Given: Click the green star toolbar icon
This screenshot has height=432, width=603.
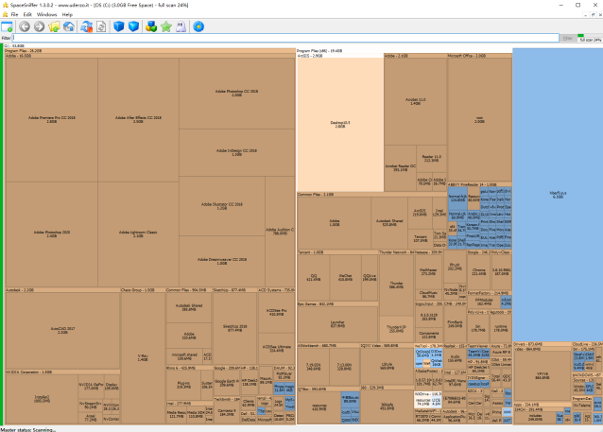Looking at the screenshot, I should point(166,26).
